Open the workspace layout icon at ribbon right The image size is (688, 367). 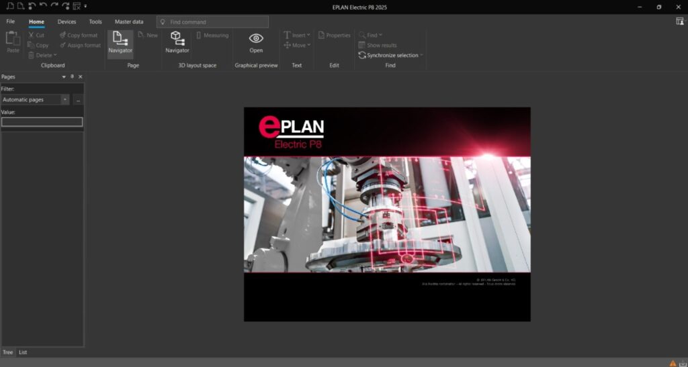pos(680,21)
